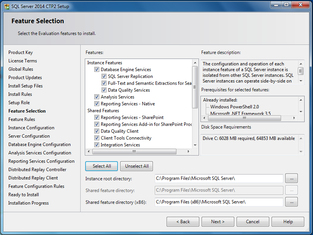Deselect Reporting Services - SharePoint
This screenshot has height=235, width=313.
97,117
